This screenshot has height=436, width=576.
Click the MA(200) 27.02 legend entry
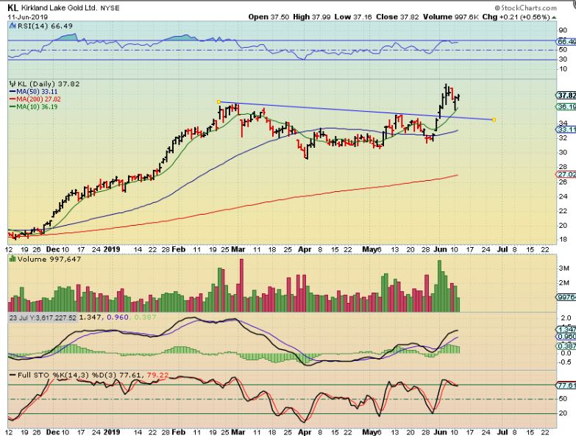pos(35,99)
